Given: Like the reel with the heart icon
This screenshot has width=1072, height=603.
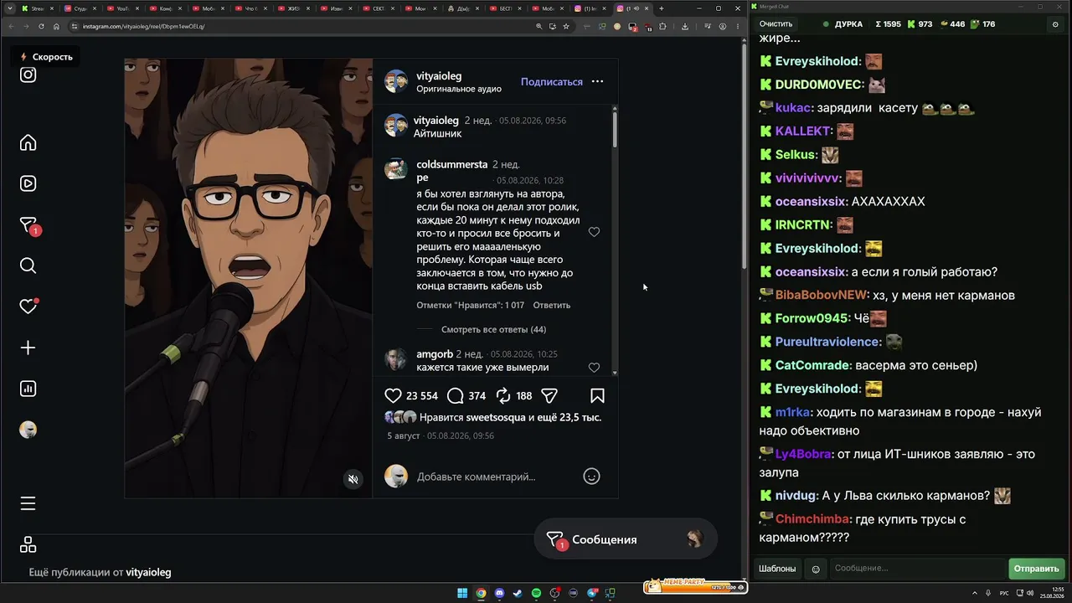Looking at the screenshot, I should (393, 396).
